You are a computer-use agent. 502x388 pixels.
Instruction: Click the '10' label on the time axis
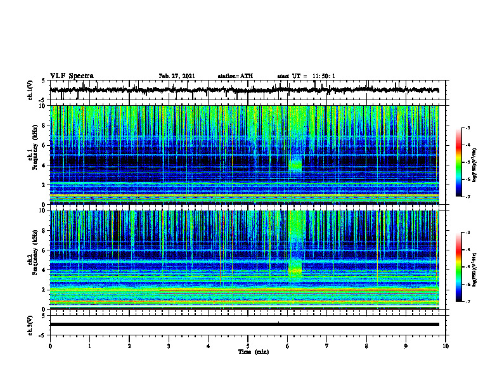[446, 346]
